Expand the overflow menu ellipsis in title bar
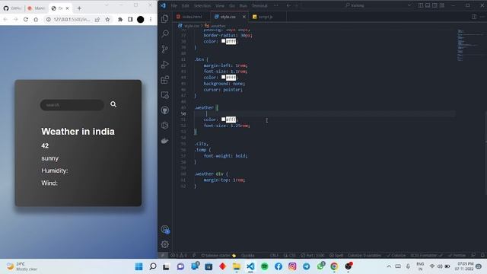 [275, 5]
